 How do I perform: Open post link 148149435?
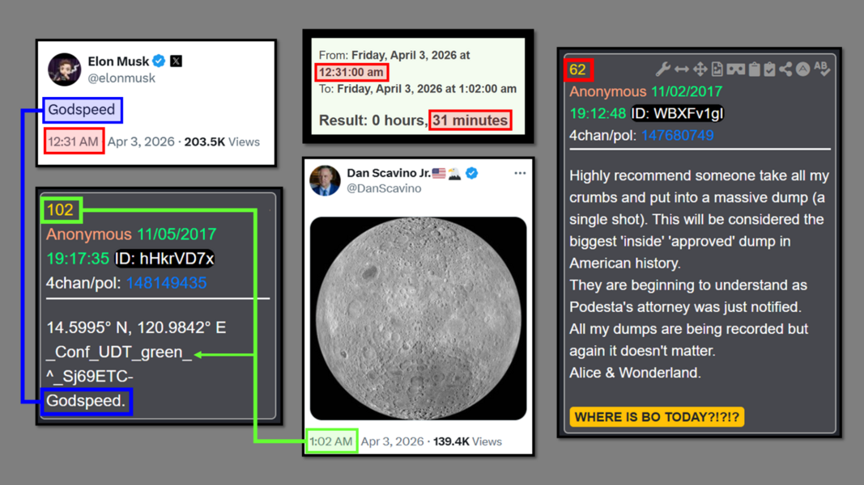[x=166, y=283]
